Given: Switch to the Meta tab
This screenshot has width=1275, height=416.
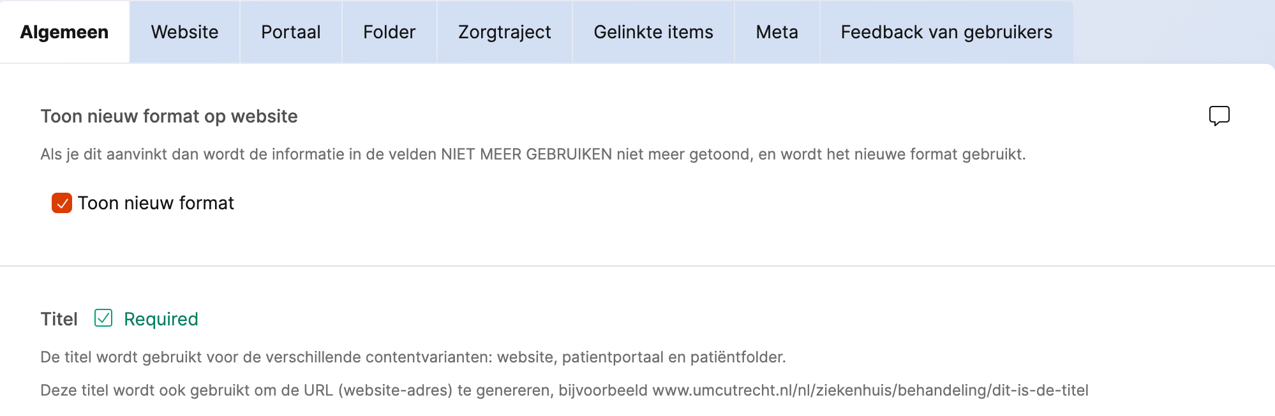Looking at the screenshot, I should (x=777, y=32).
